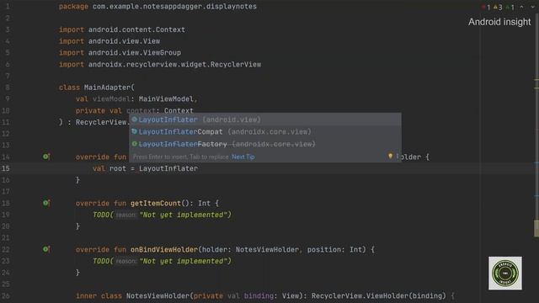Click the red error count indicator
Viewport: 539px width, 303px height.
point(486,8)
